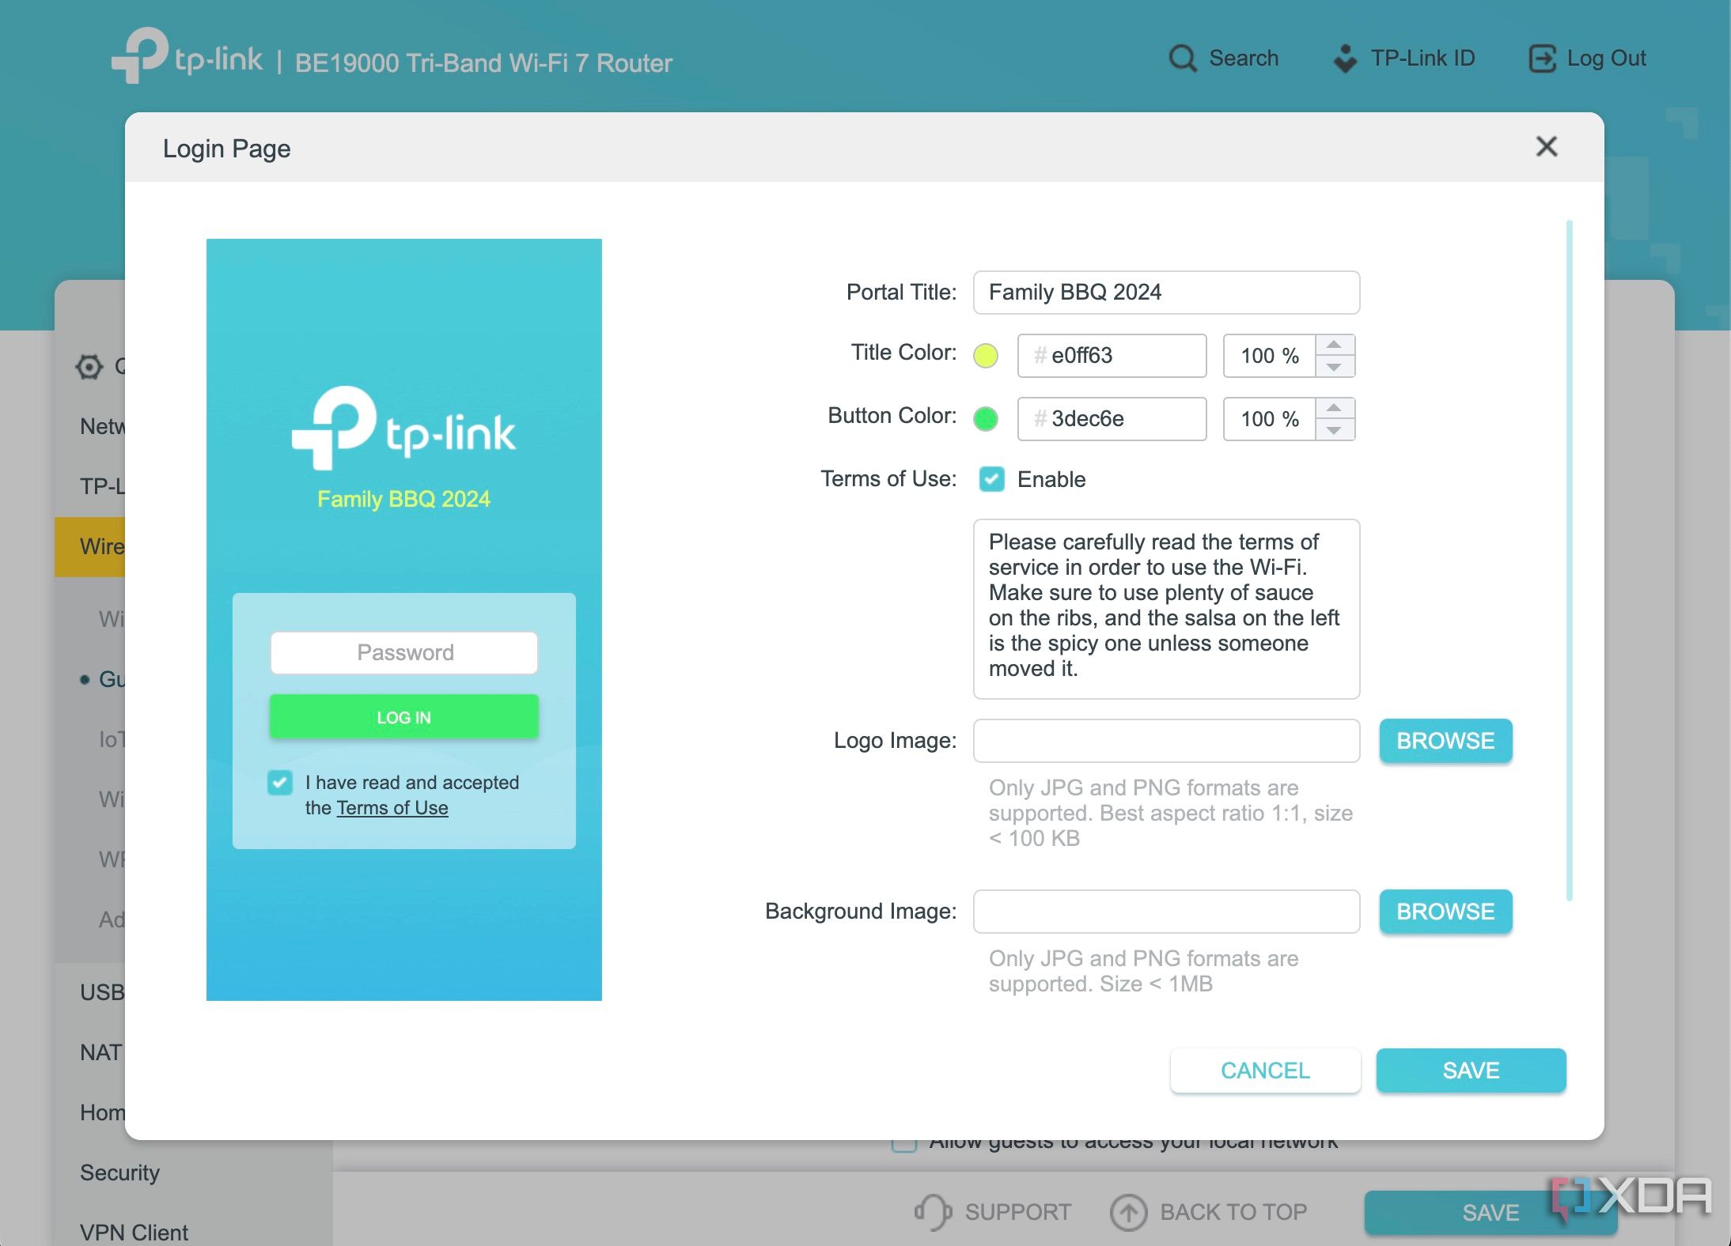Uncheck the I have read Terms checkbox
Screen dimensions: 1731x1246
click(x=279, y=781)
